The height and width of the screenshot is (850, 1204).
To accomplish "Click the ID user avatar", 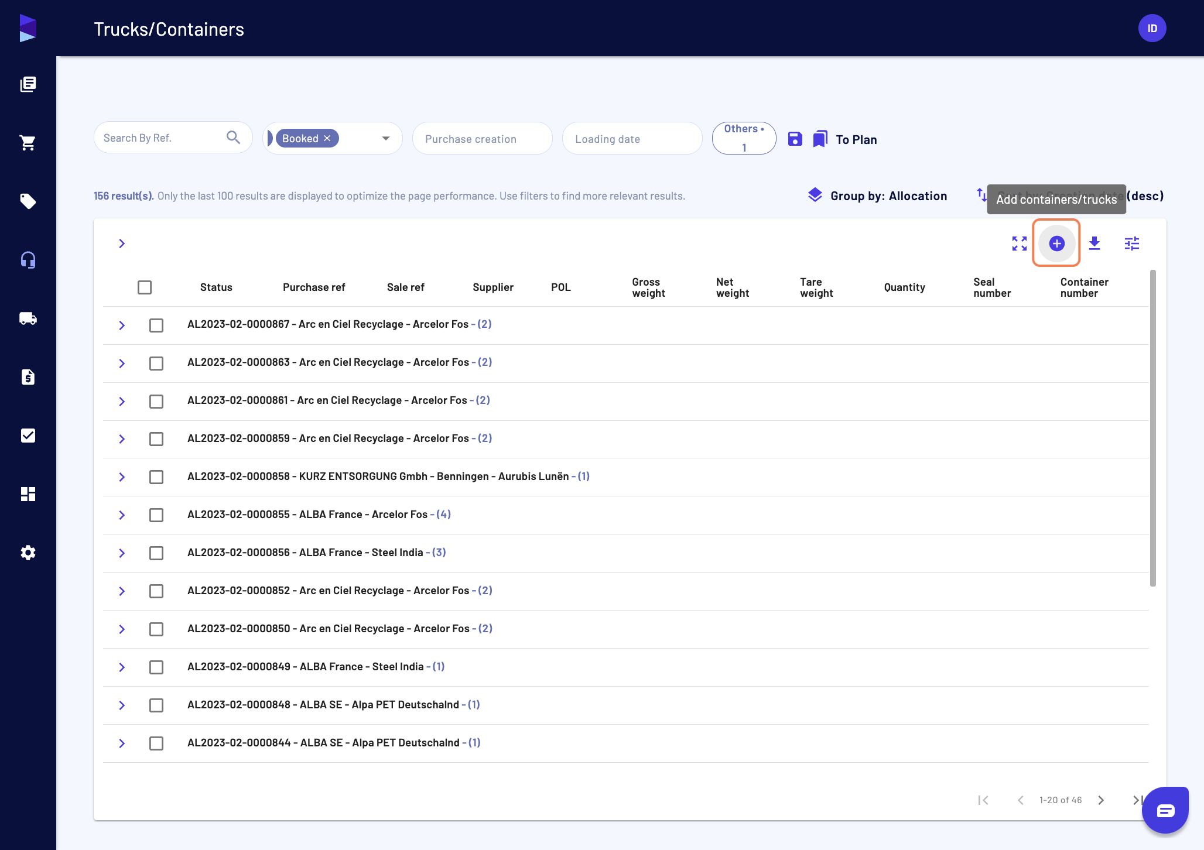I will [x=1152, y=28].
